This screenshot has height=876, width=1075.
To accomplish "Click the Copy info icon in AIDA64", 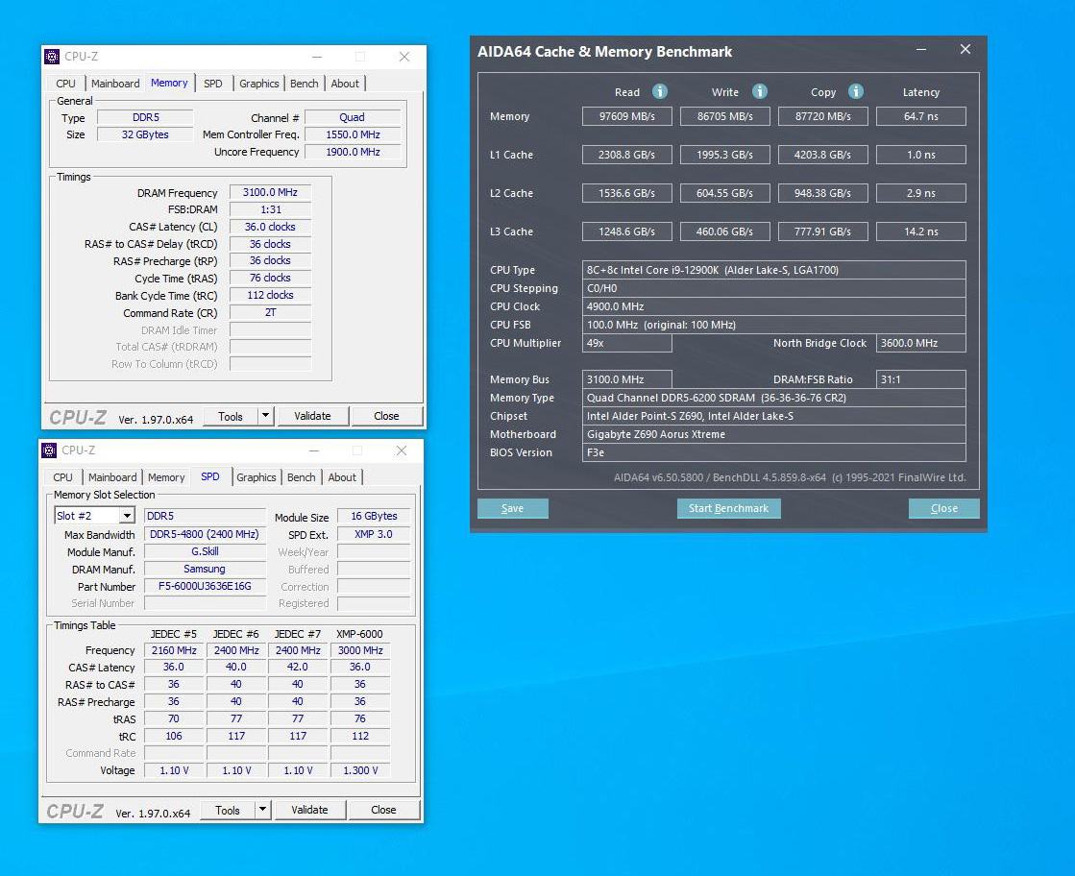I will pyautogui.click(x=856, y=91).
